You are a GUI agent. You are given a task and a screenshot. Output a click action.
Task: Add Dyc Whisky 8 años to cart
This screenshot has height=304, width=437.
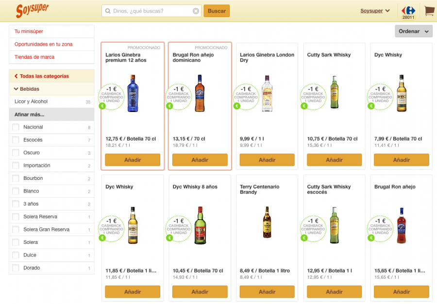tap(200, 292)
